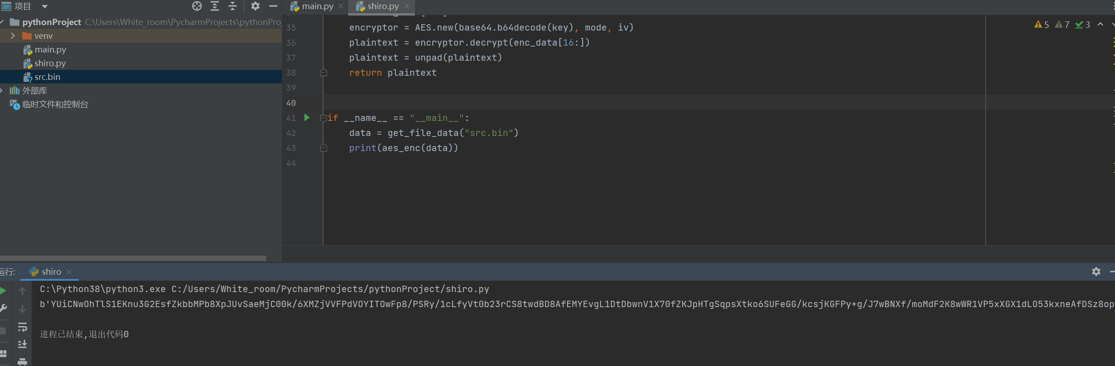Open run panel settings gear
The height and width of the screenshot is (366, 1115).
click(x=1096, y=272)
